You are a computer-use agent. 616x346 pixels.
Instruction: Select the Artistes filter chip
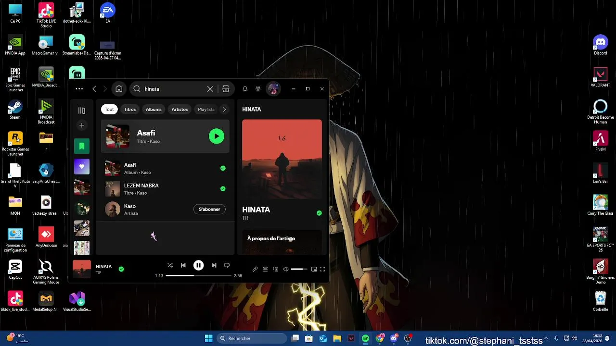(x=180, y=110)
